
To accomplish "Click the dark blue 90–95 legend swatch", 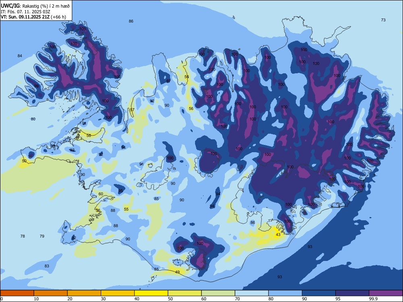I will pos(319,293).
